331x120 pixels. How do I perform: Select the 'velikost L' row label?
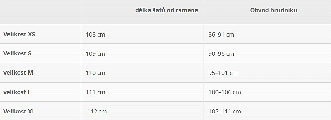tap(17, 92)
